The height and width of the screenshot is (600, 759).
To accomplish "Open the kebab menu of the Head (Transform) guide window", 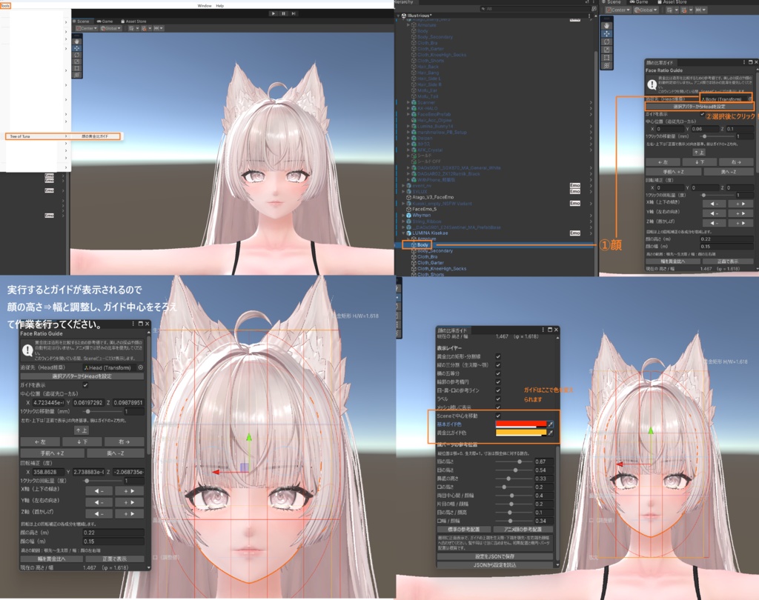I will (x=133, y=324).
